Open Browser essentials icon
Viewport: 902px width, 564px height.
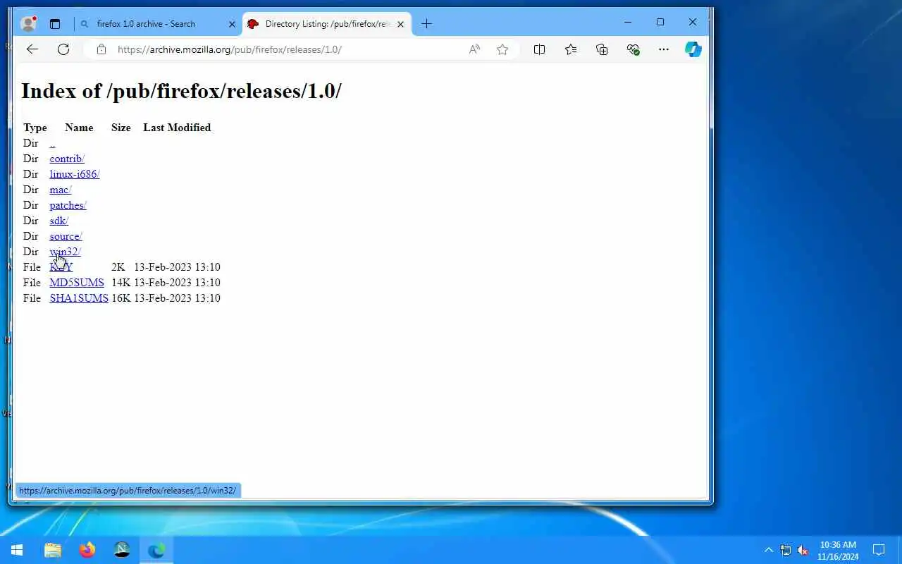coord(633,49)
